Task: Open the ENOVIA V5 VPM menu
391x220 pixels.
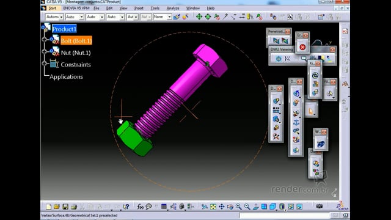Action: click(x=76, y=8)
